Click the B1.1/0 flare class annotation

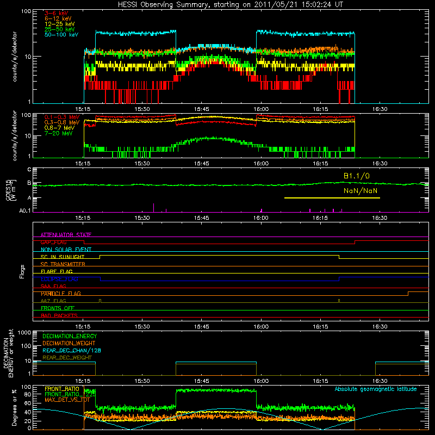click(x=357, y=176)
